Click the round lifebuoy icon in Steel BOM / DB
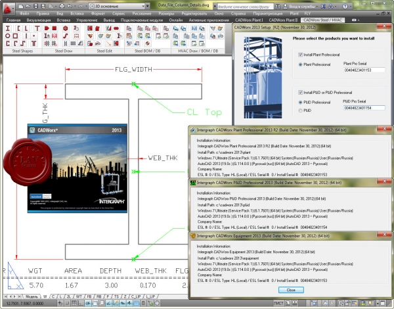Image resolution: width=394 pixels, height=309 pixels. click(148, 43)
